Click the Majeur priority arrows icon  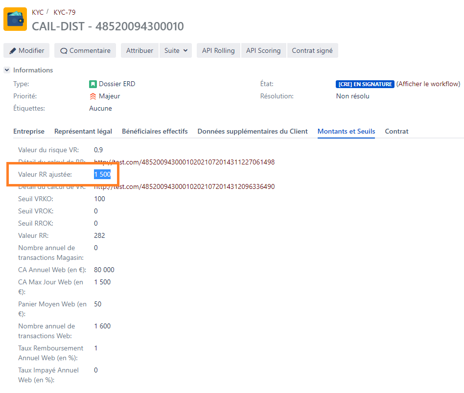click(93, 96)
